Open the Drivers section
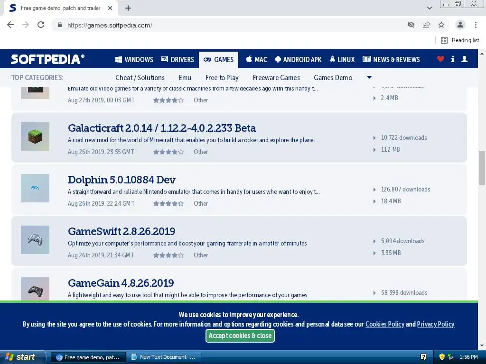The image size is (486, 364). point(178,59)
